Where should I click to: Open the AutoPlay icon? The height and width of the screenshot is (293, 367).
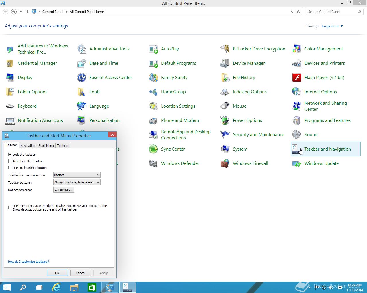pos(153,49)
